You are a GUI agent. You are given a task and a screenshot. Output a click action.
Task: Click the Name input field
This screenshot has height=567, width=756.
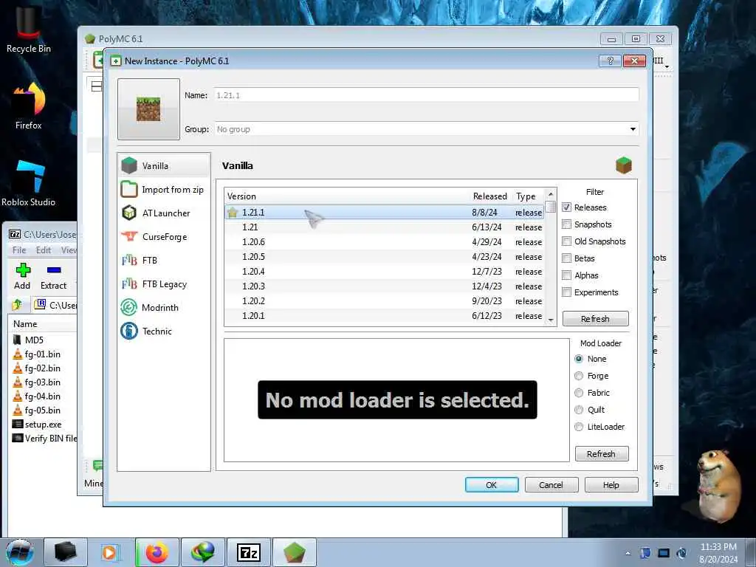427,95
